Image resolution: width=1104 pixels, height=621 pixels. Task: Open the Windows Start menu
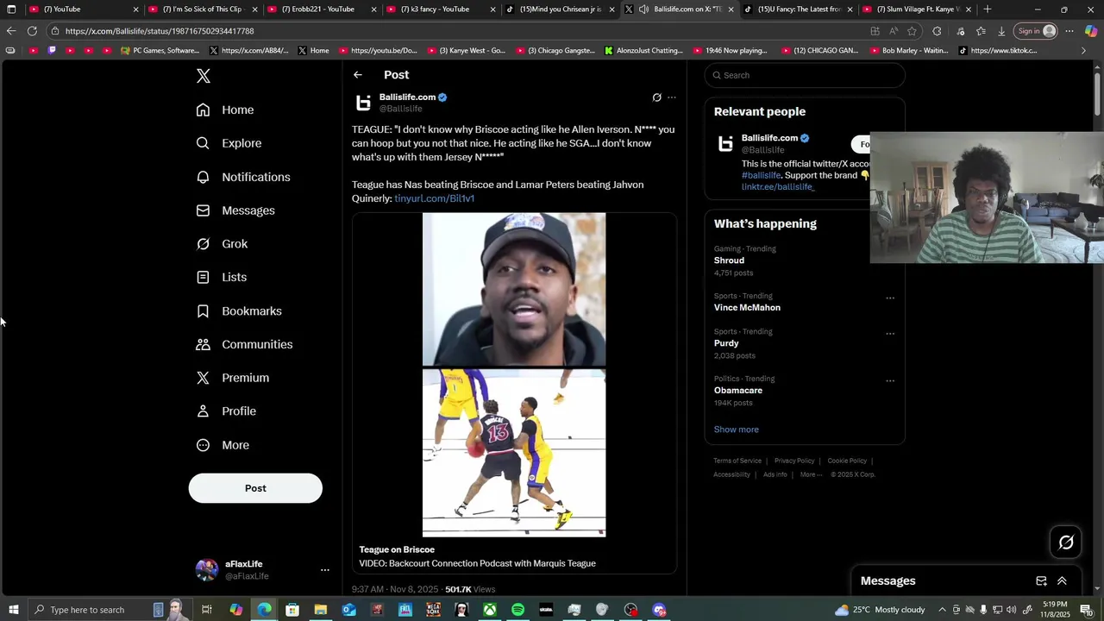click(13, 610)
